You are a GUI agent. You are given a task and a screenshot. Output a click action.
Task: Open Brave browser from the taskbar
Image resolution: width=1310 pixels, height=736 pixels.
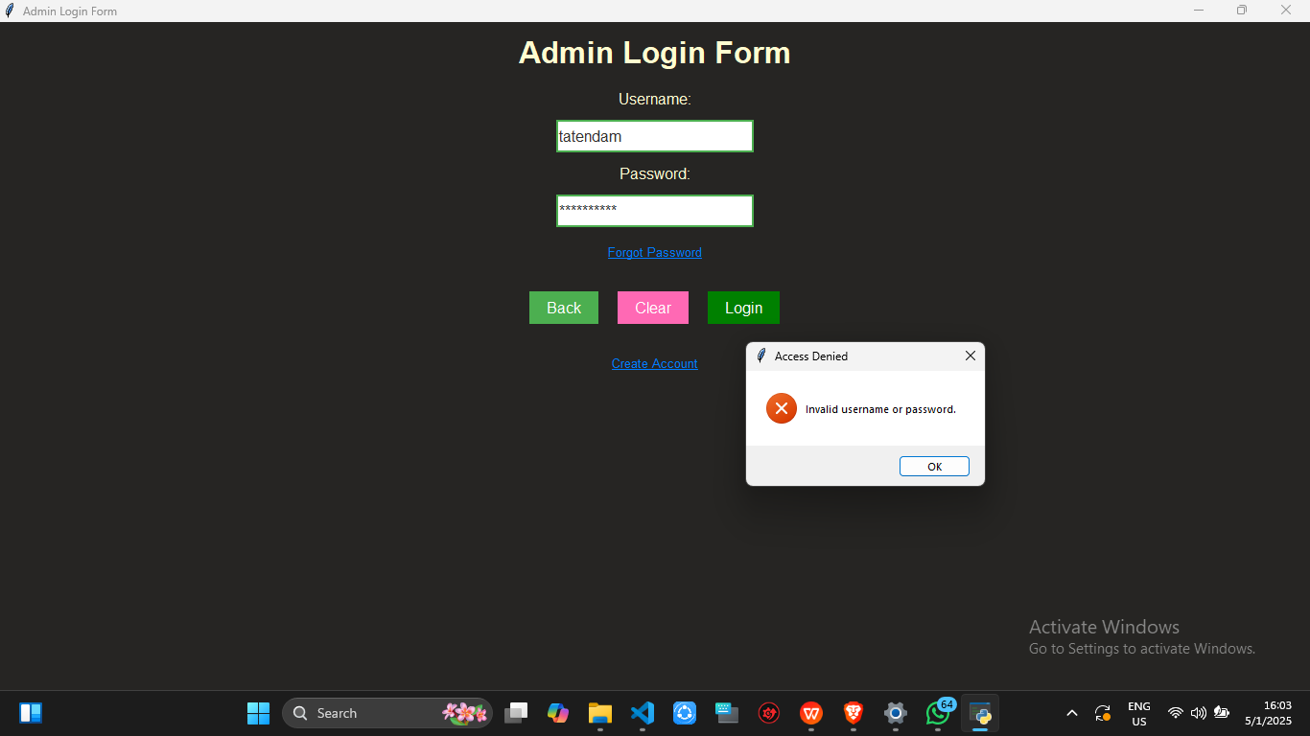(x=854, y=713)
